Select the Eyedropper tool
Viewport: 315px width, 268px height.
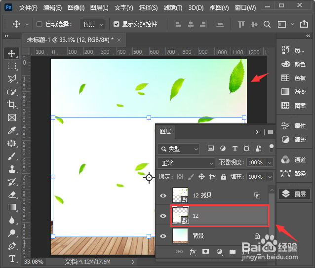click(12, 130)
